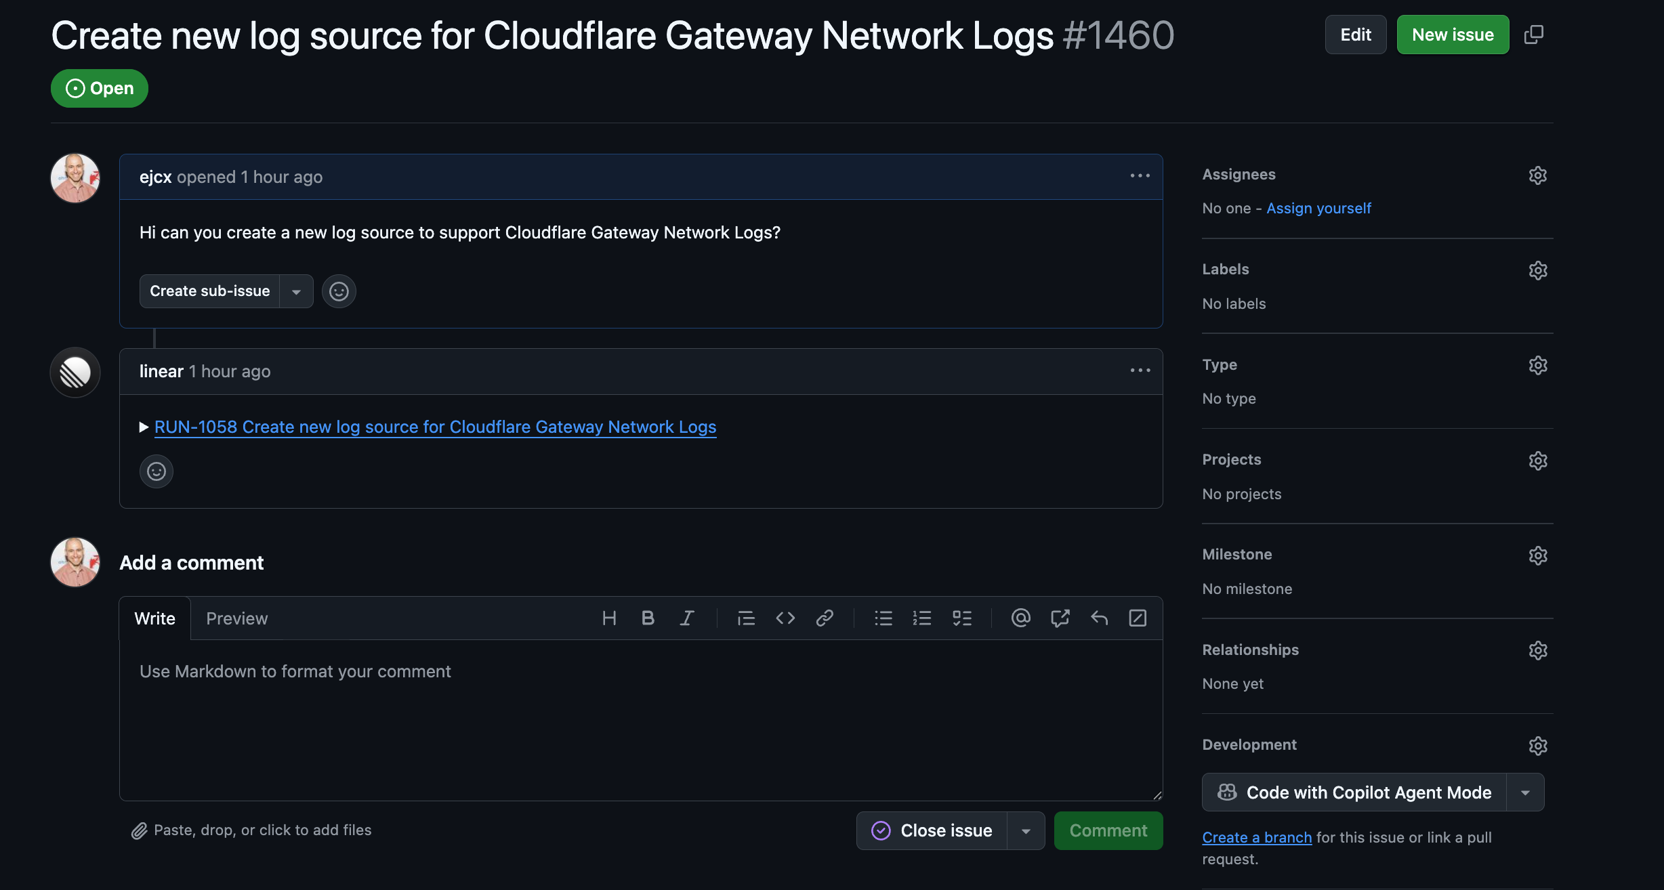Toggle bold text formatting

click(x=648, y=618)
